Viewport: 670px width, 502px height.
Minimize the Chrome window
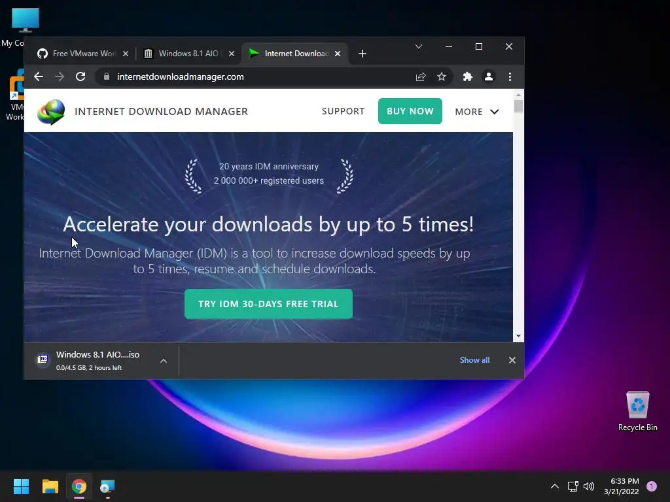coord(449,46)
